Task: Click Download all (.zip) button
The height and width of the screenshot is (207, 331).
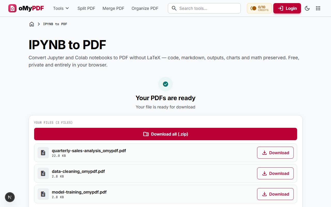Action: coord(165,134)
